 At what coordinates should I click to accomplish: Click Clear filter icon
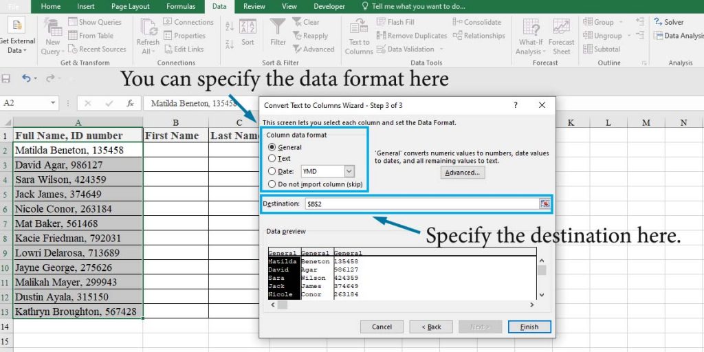click(x=297, y=22)
